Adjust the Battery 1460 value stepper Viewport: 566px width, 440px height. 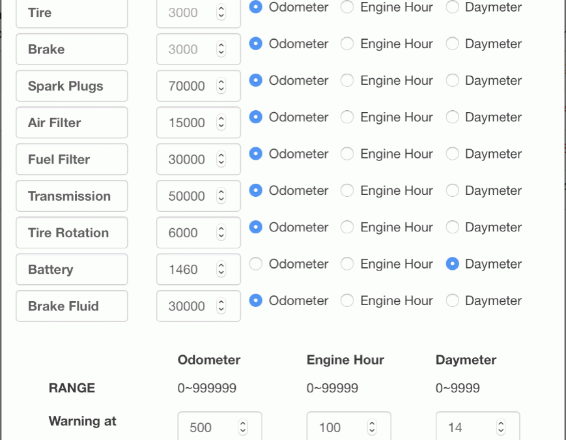(x=221, y=269)
